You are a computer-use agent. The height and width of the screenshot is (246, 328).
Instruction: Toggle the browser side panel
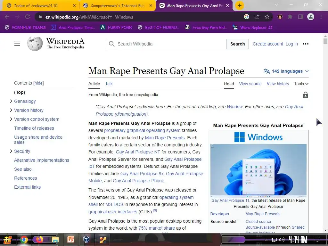300,17
